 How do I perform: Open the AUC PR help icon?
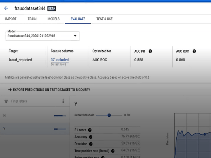tap(150, 51)
